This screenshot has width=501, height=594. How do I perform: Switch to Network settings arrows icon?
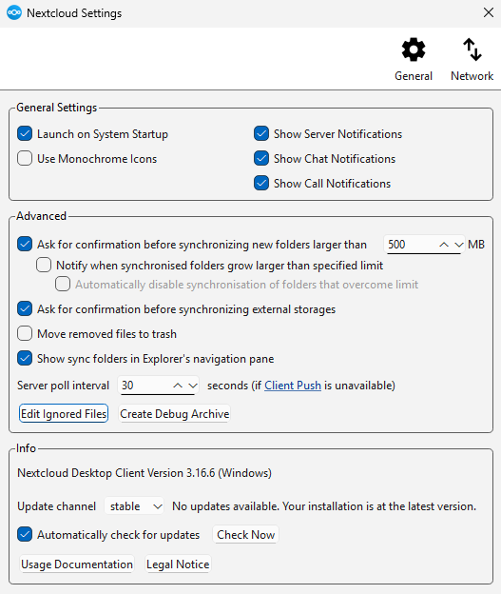(x=472, y=49)
